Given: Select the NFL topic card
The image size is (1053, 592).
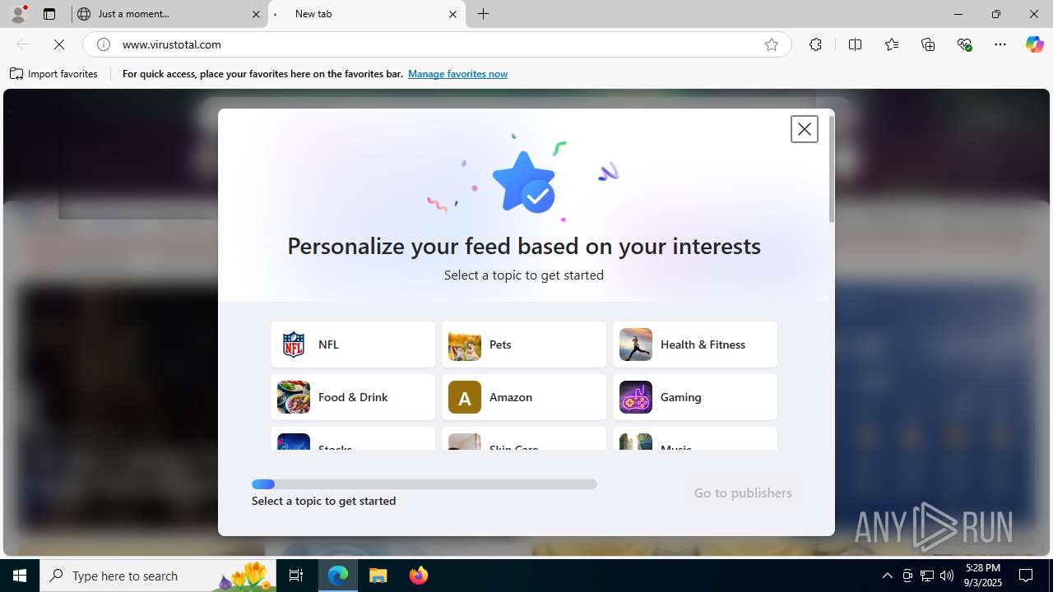Looking at the screenshot, I should click(x=353, y=345).
